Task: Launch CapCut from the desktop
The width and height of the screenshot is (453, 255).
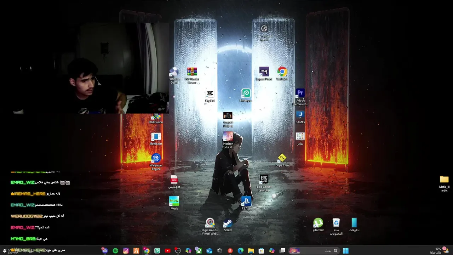Action: click(210, 96)
